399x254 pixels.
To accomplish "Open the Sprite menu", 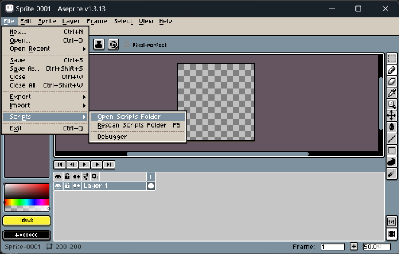I will [x=47, y=21].
